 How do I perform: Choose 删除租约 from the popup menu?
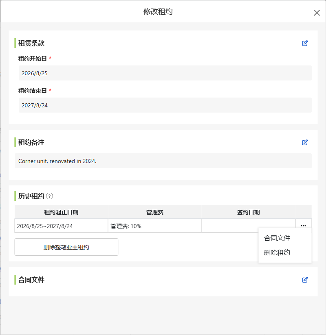click(x=277, y=252)
